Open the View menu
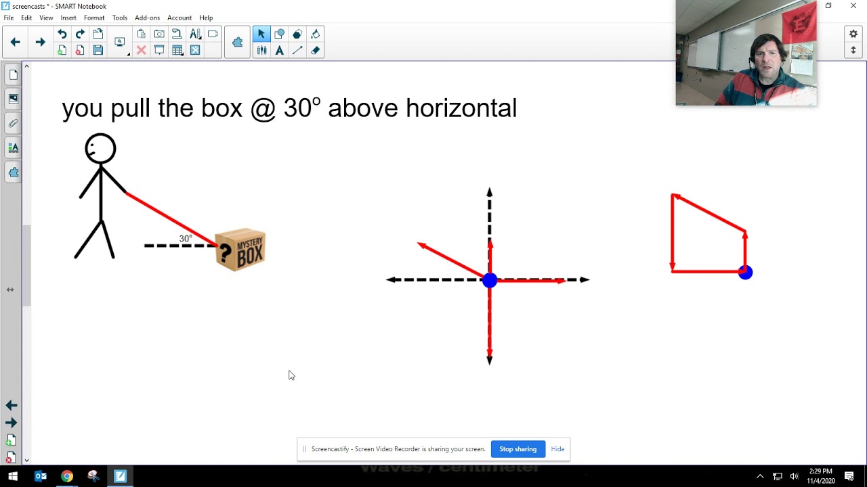Viewport: 867px width, 487px height. [x=46, y=18]
